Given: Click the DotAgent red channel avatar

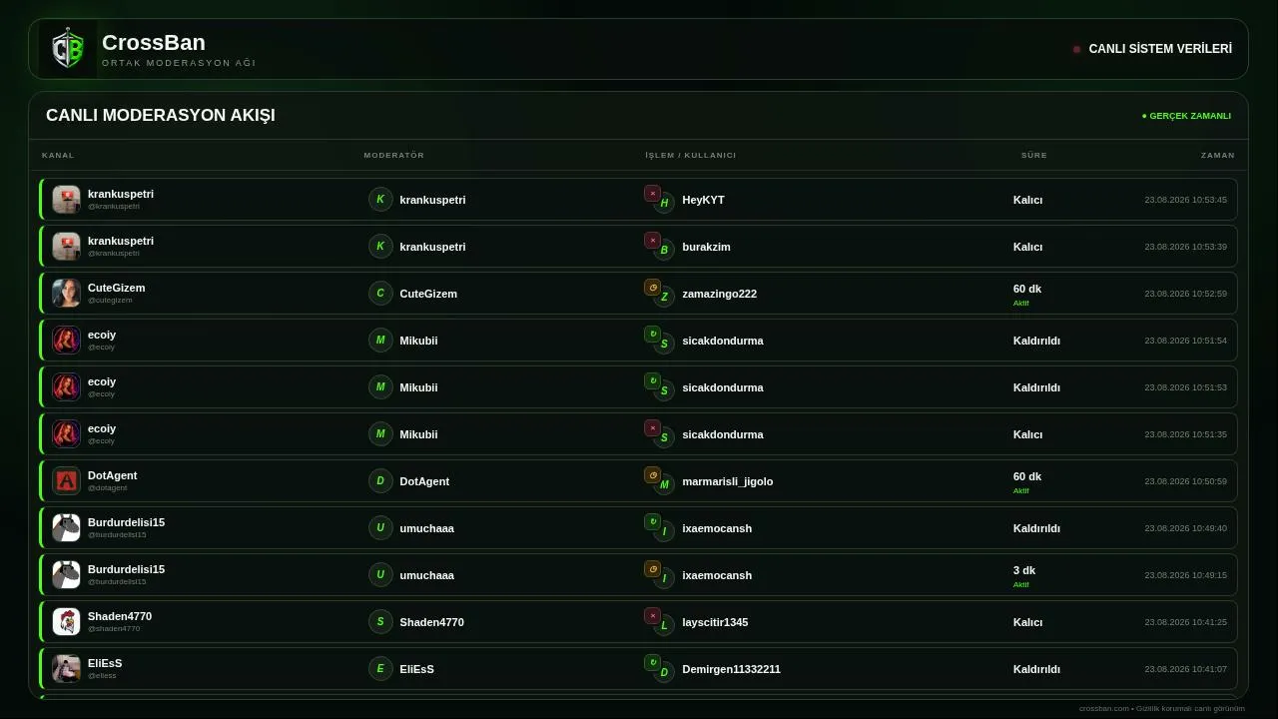Looking at the screenshot, I should click(x=67, y=481).
